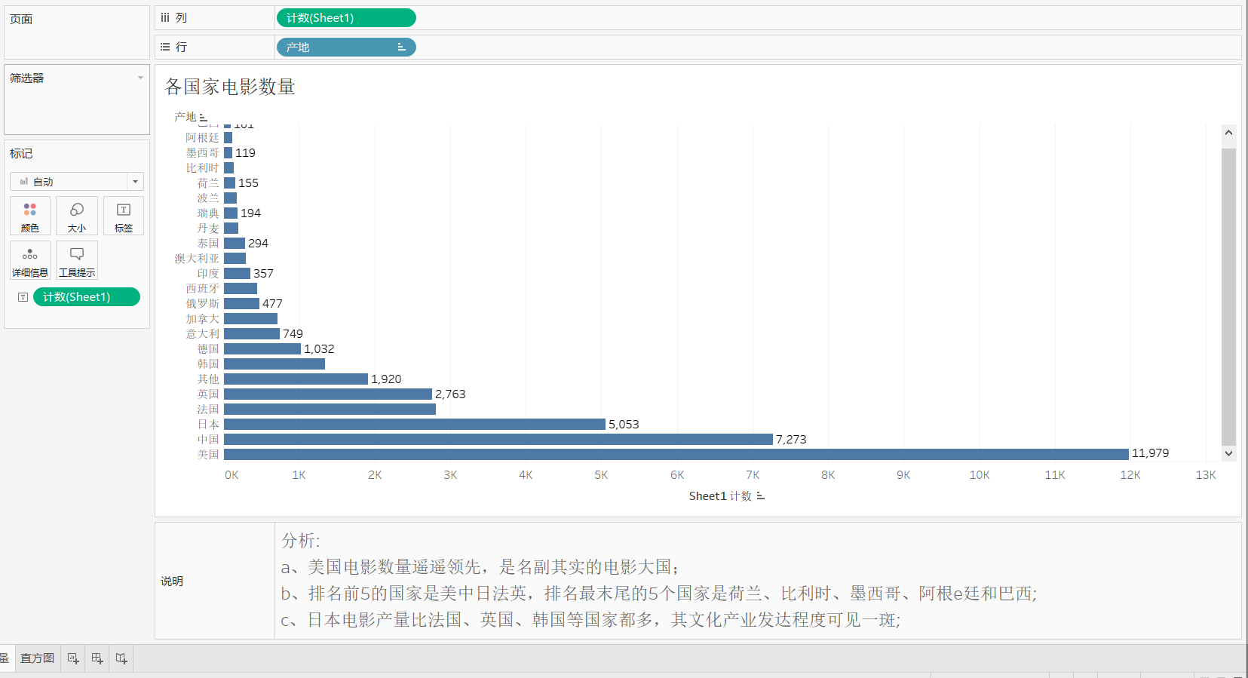1248x678 pixels.
Task: Expand the filters (筛选器) shelf dropdown arrow
Action: click(140, 78)
